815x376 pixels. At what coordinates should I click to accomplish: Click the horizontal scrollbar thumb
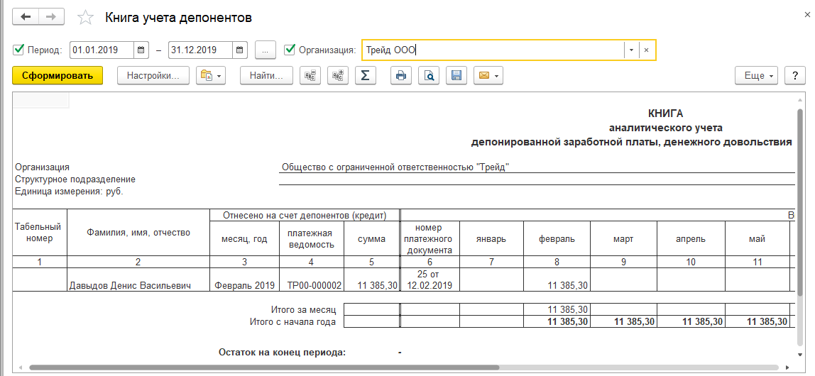click(x=264, y=367)
